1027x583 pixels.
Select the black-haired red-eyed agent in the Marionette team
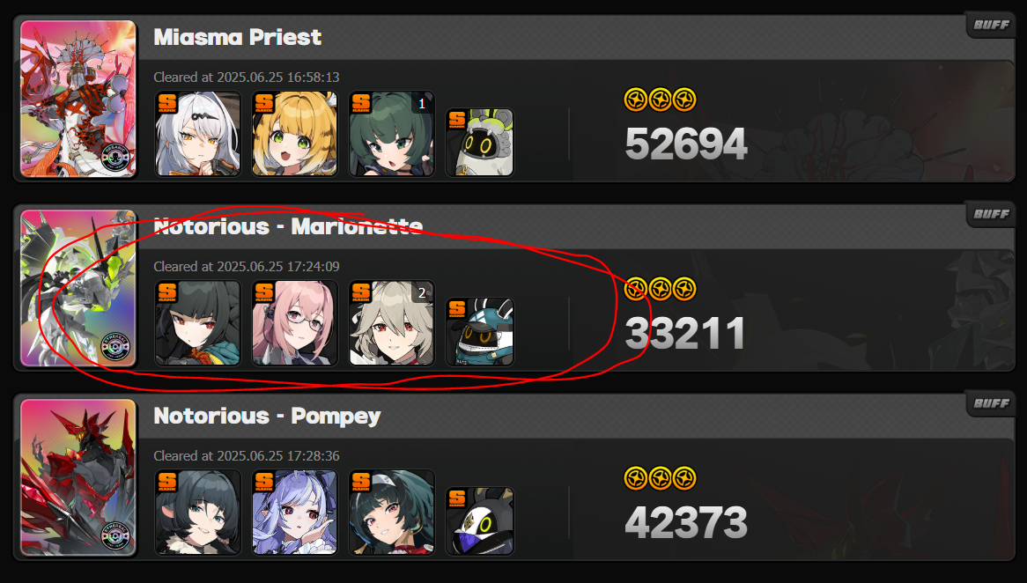pos(198,323)
